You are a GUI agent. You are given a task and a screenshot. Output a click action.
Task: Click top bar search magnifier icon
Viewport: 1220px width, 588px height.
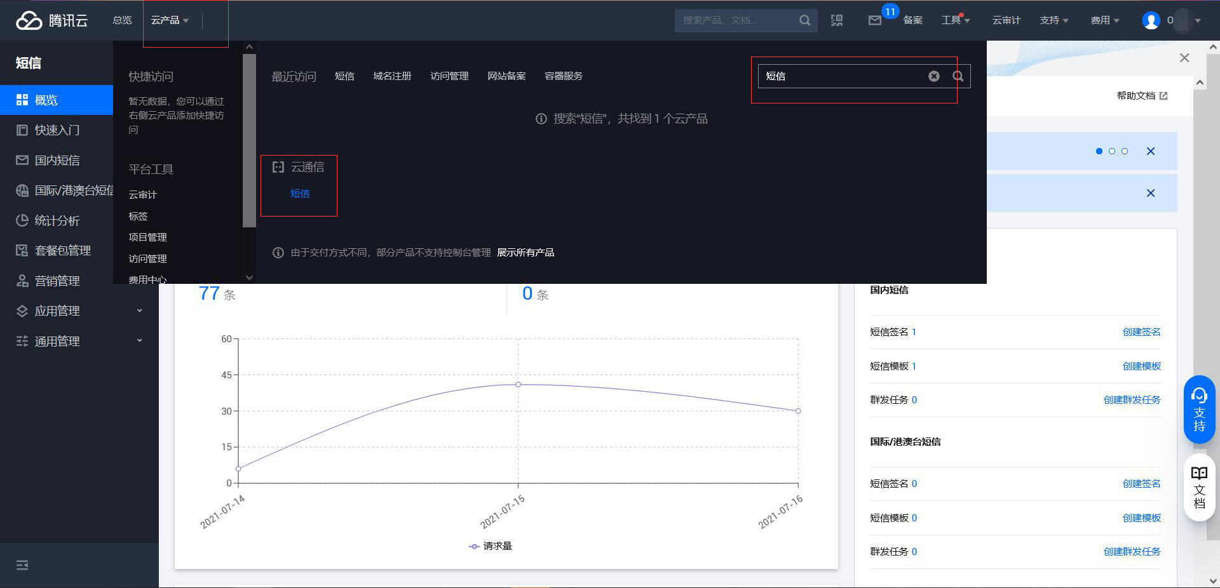point(804,20)
